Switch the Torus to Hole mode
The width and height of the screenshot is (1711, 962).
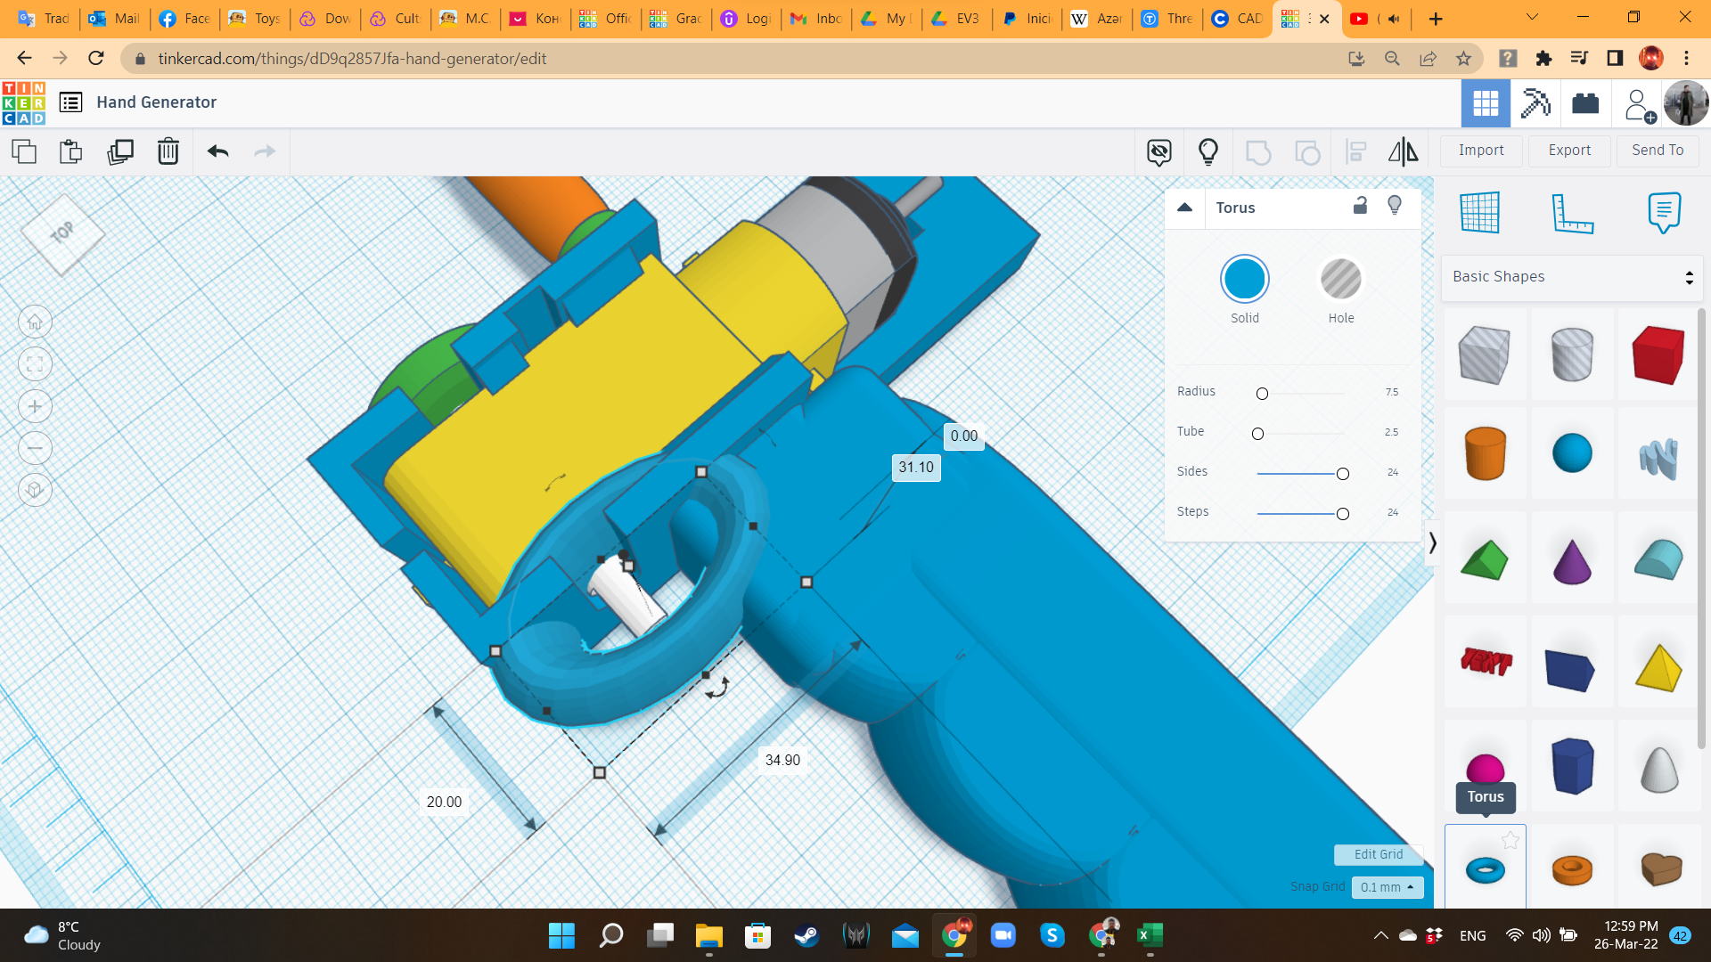click(1341, 279)
